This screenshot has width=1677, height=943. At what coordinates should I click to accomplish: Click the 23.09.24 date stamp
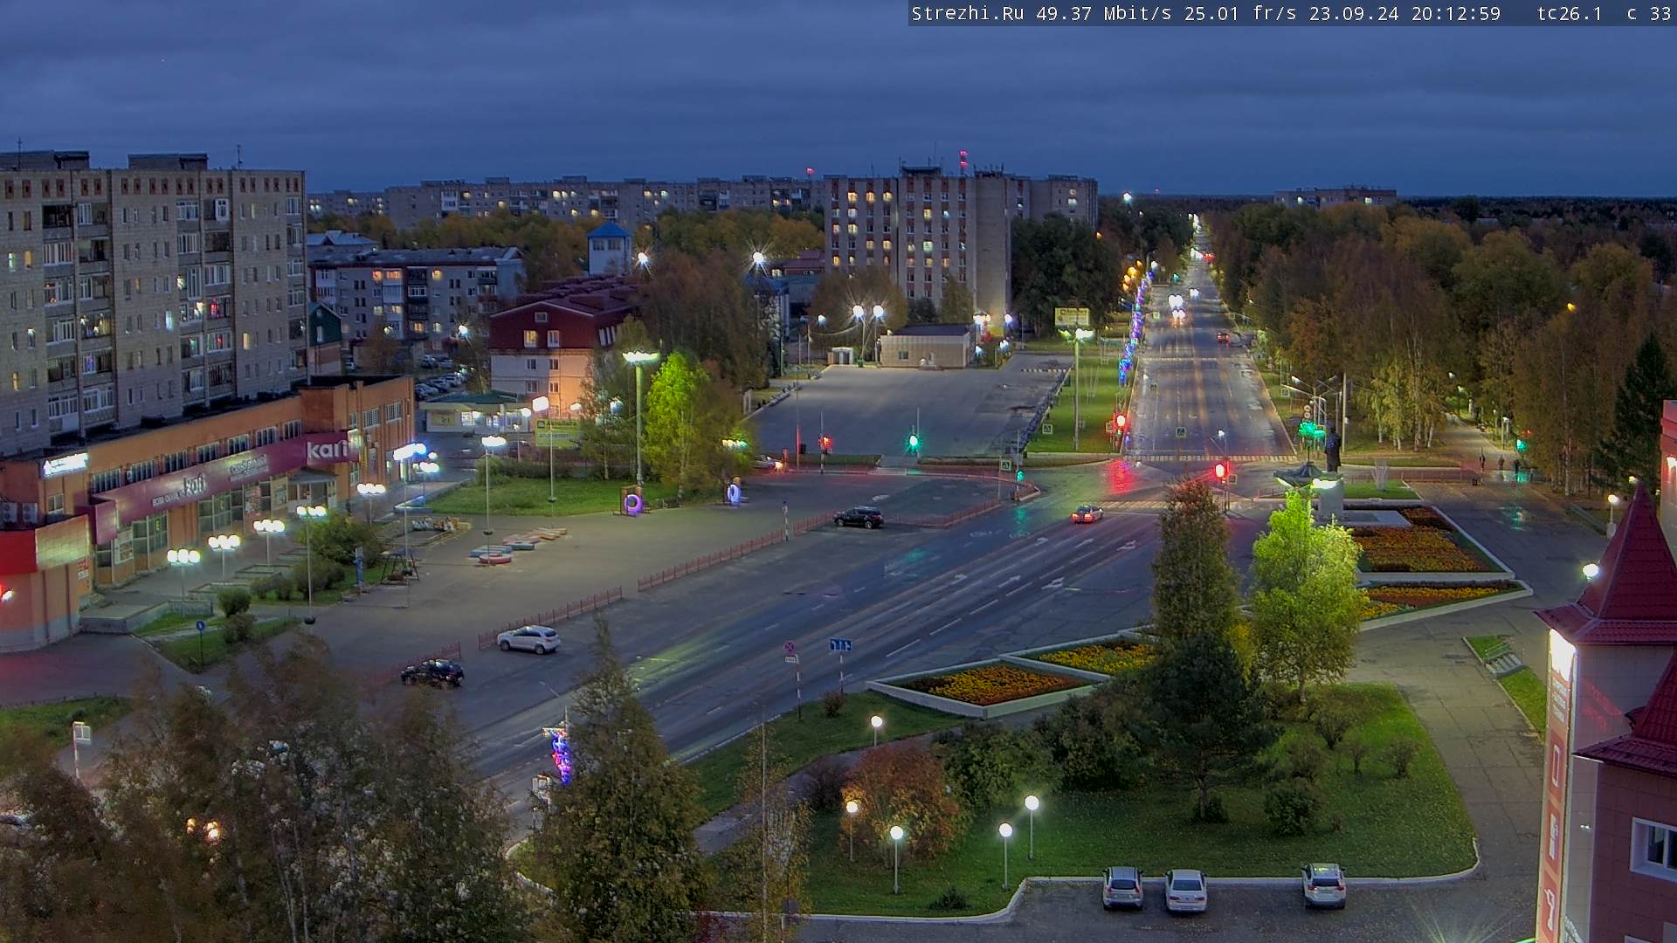1354,14
